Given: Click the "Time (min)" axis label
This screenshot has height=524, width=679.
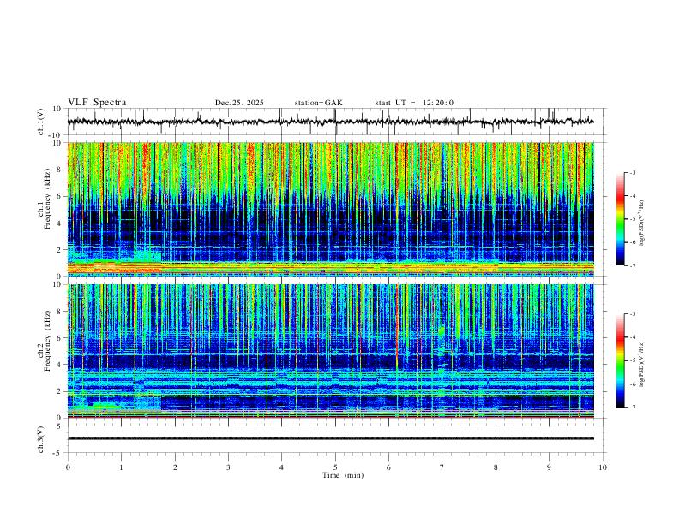Looking at the screenshot, I should [343, 475].
